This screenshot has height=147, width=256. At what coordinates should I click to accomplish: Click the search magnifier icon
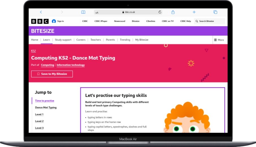(x=197, y=21)
